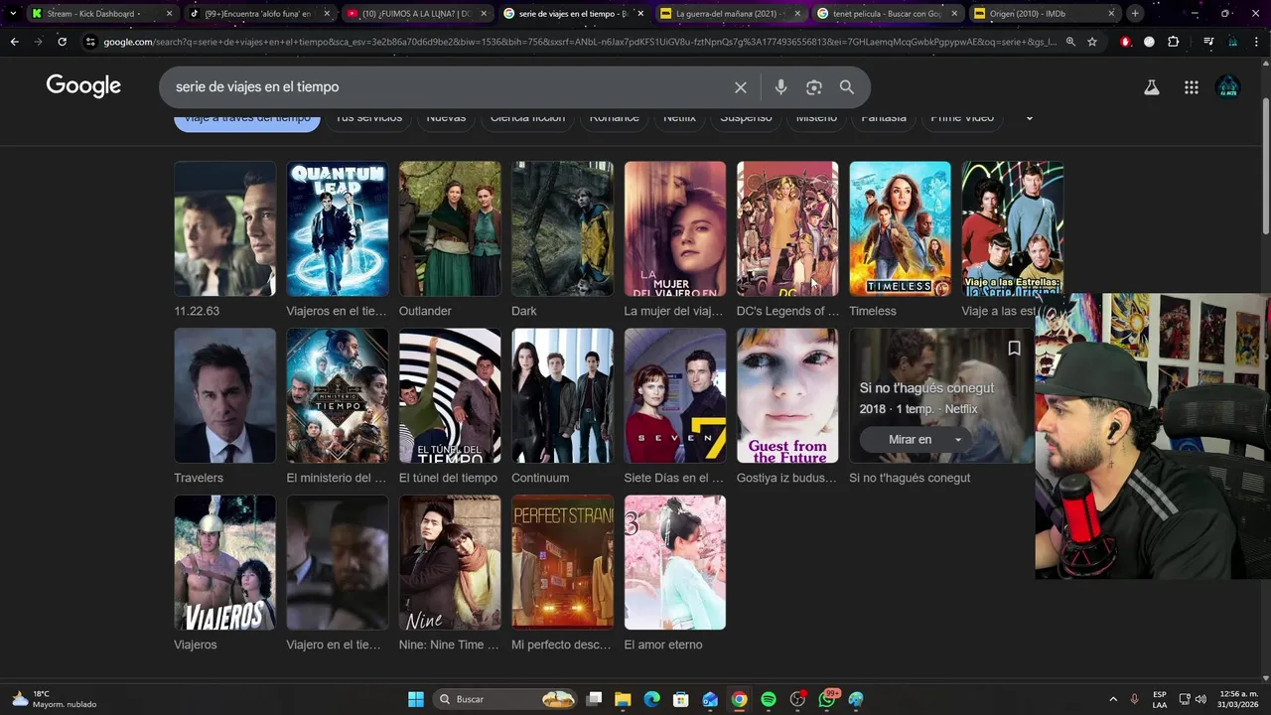The image size is (1271, 715).
Task: Open the Google account avatar
Action: click(1228, 87)
